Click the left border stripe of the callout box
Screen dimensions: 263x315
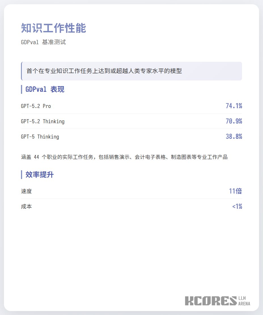pos(22,71)
